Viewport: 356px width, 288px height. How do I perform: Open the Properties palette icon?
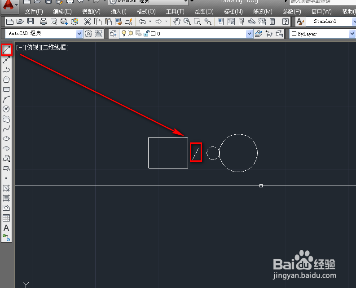tap(220, 22)
